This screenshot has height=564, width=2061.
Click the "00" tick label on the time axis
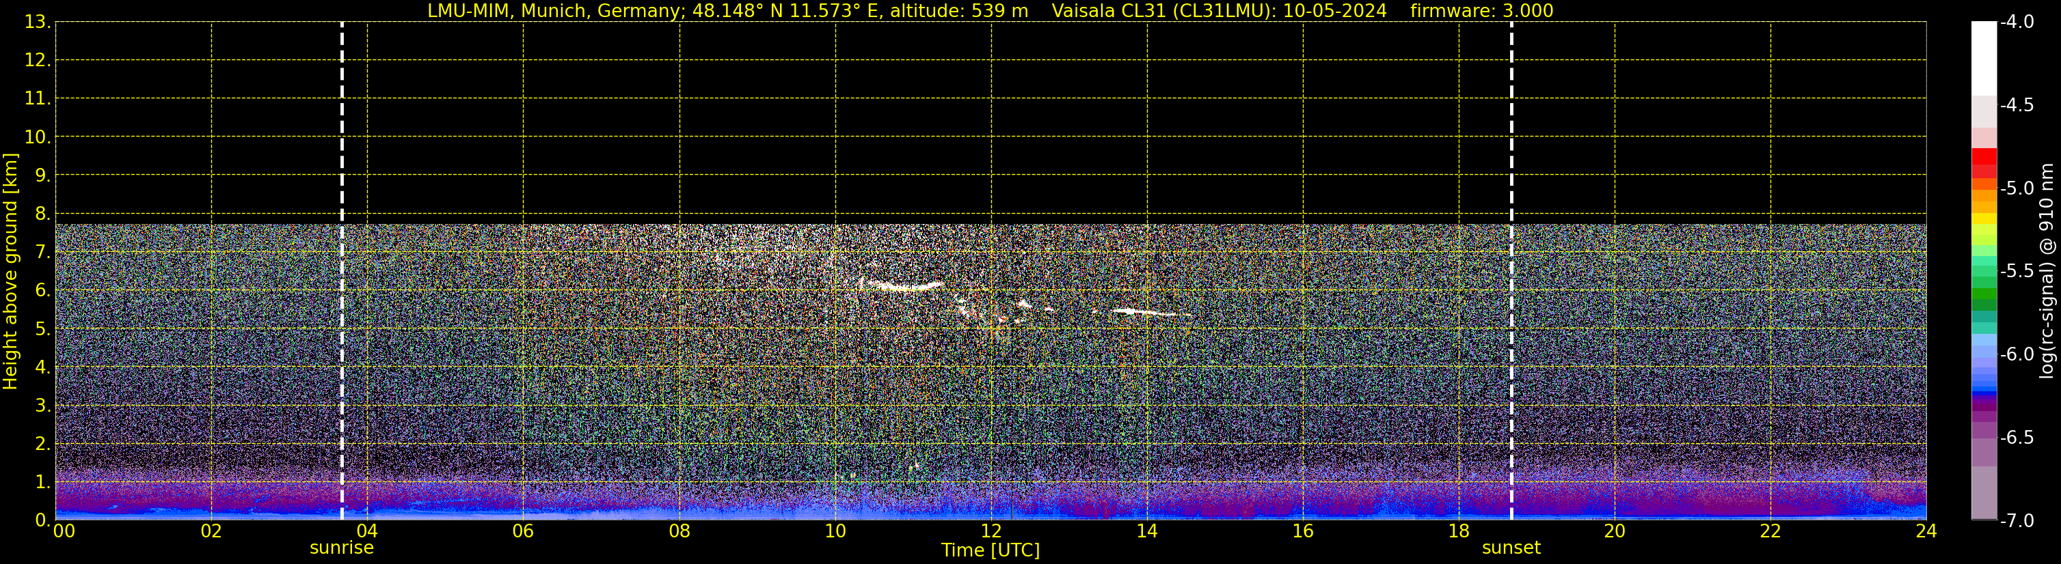64,531
